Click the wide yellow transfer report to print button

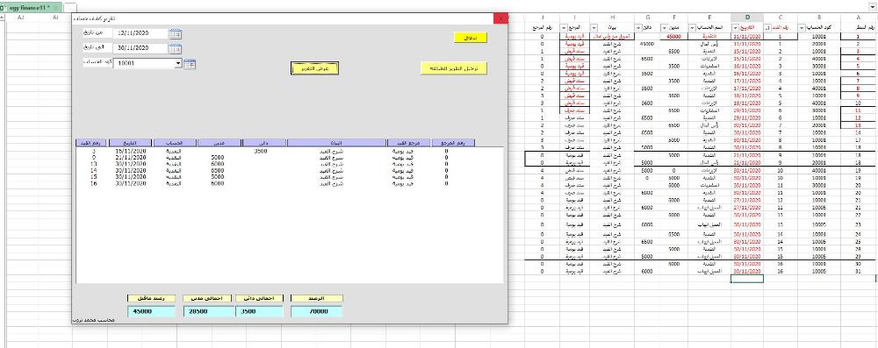coord(454,68)
